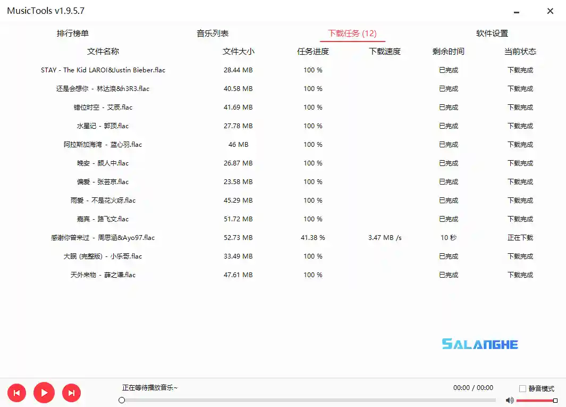Image resolution: width=566 pixels, height=407 pixels.
Task: Click the playback progress slider
Action: [x=308, y=400]
